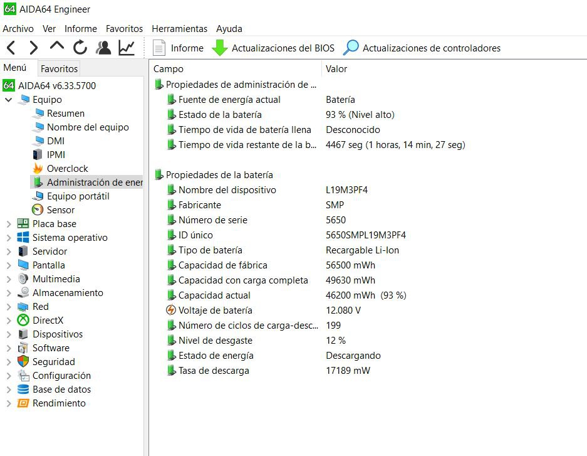This screenshot has width=587, height=456.
Task: Click green arrow BIOS updates icon
Action: [x=220, y=48]
